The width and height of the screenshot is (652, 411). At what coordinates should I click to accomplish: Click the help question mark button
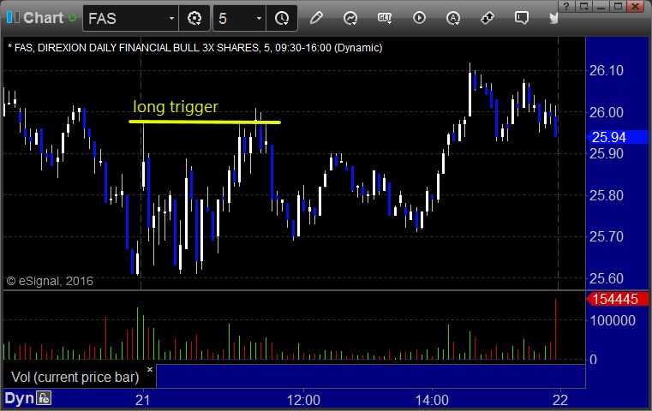pos(566,6)
